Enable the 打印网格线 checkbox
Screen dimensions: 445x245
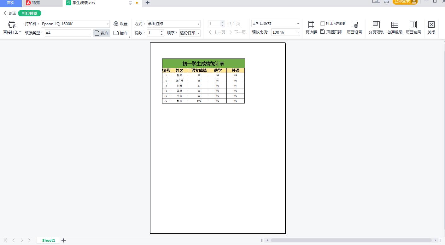coord(323,24)
